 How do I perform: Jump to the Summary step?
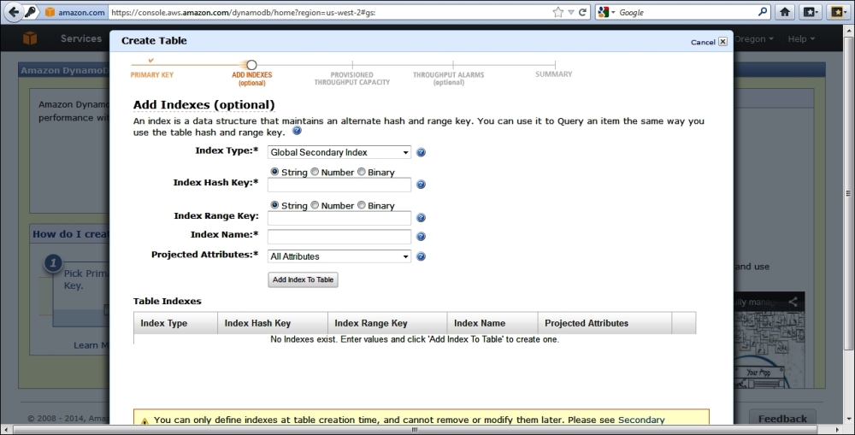pos(553,74)
